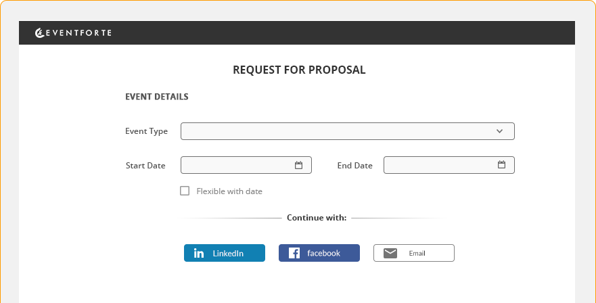The image size is (596, 303).
Task: Click the "Event Type" field label
Action: [x=146, y=131]
